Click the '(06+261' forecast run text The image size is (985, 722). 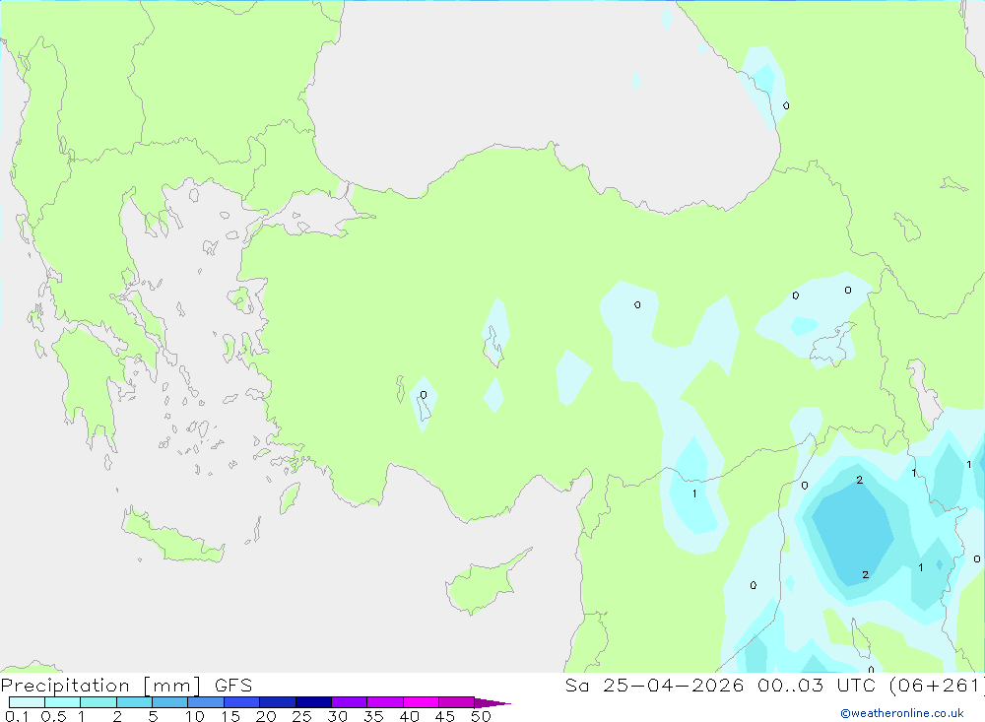[936, 686]
